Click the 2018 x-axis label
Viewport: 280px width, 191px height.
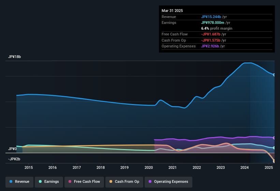pyautogui.click(x=101, y=167)
